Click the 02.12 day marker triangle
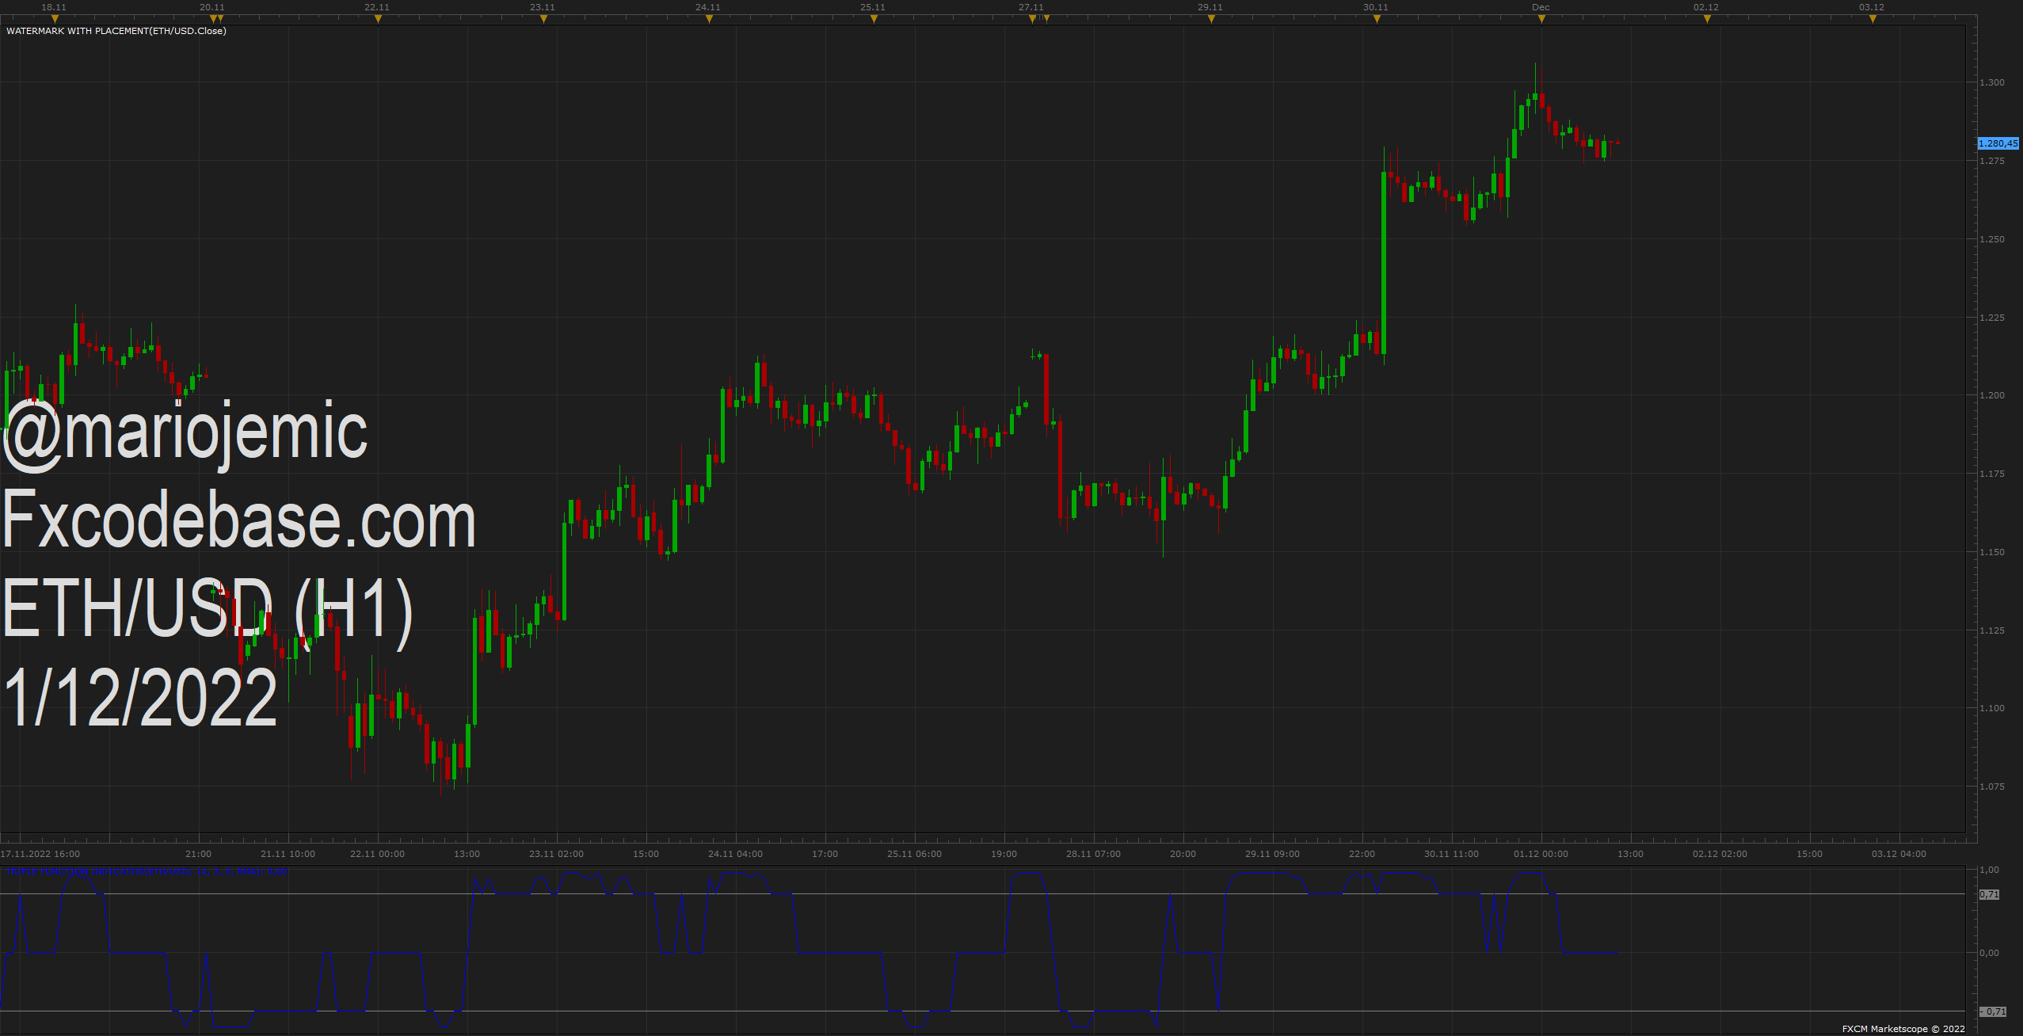The image size is (2023, 1036). click(x=1707, y=19)
